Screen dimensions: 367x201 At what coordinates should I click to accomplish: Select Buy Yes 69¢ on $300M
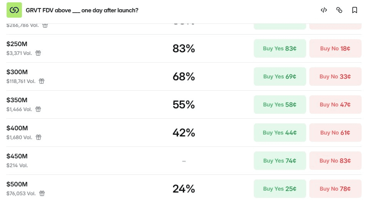[280, 76]
